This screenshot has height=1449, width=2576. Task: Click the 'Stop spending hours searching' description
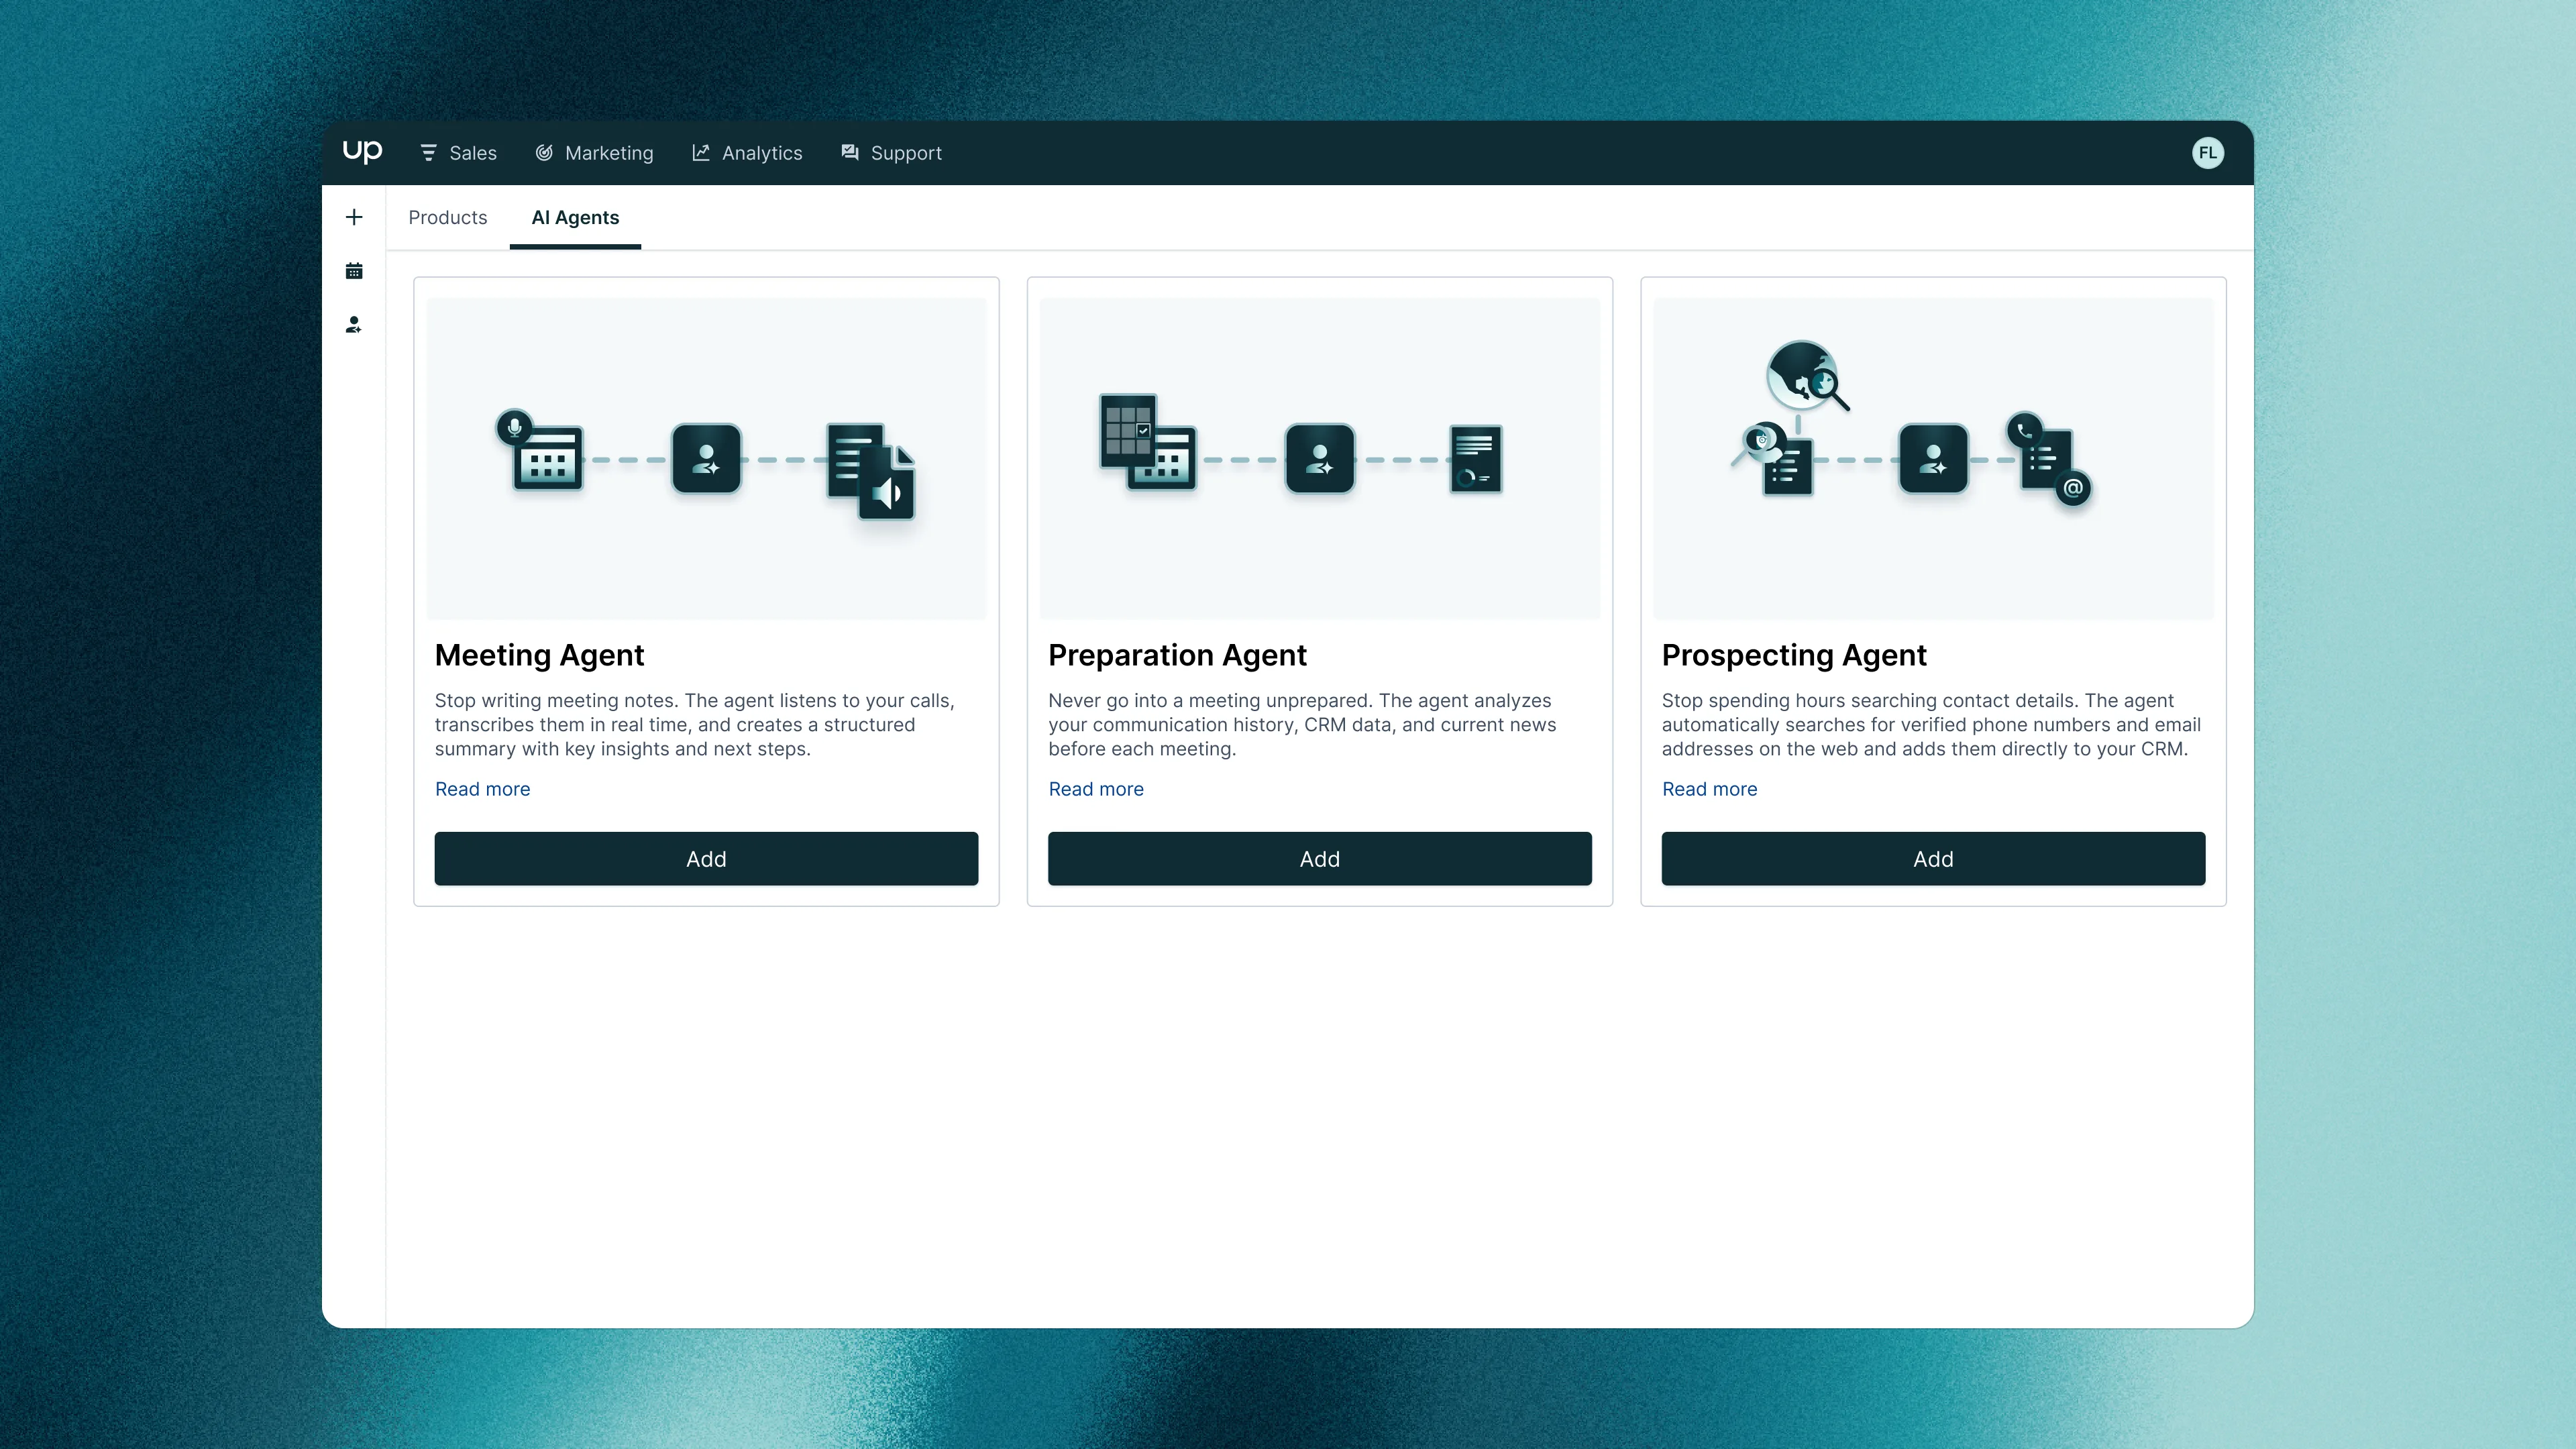[x=1931, y=725]
